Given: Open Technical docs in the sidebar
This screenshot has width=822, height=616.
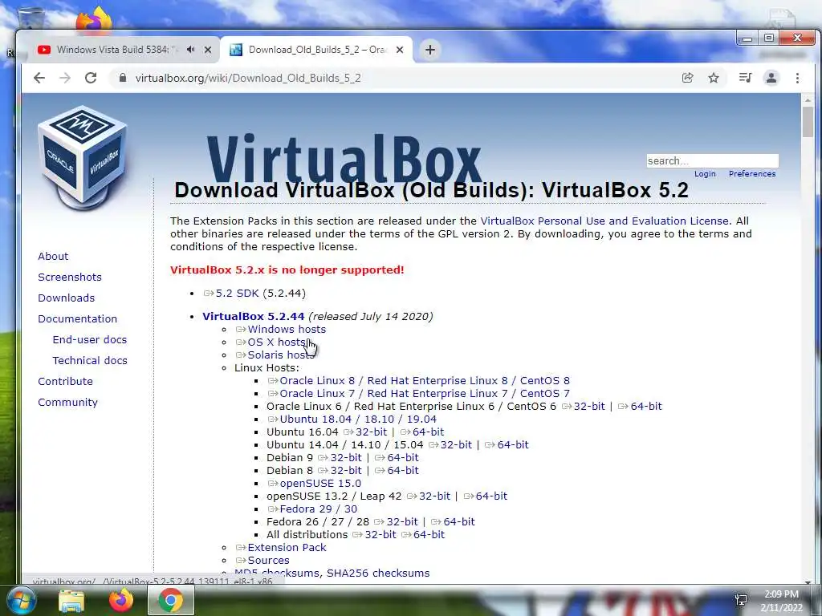Looking at the screenshot, I should click(90, 360).
